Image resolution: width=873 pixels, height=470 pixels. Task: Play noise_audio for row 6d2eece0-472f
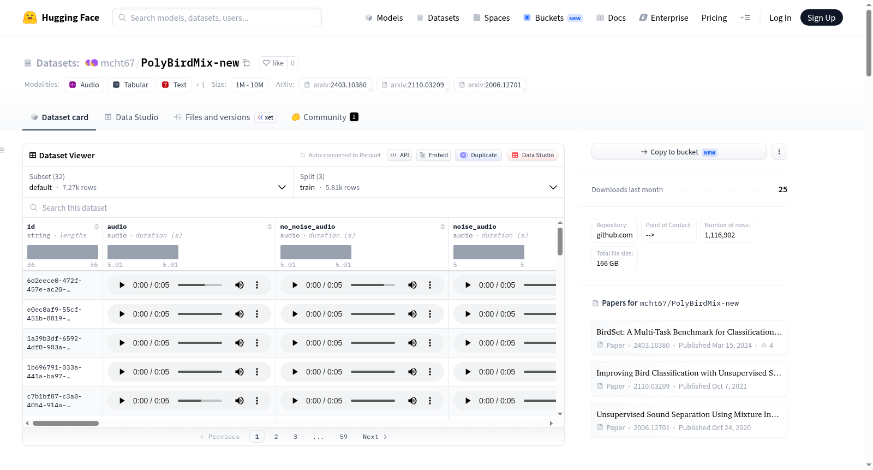pyautogui.click(x=468, y=285)
